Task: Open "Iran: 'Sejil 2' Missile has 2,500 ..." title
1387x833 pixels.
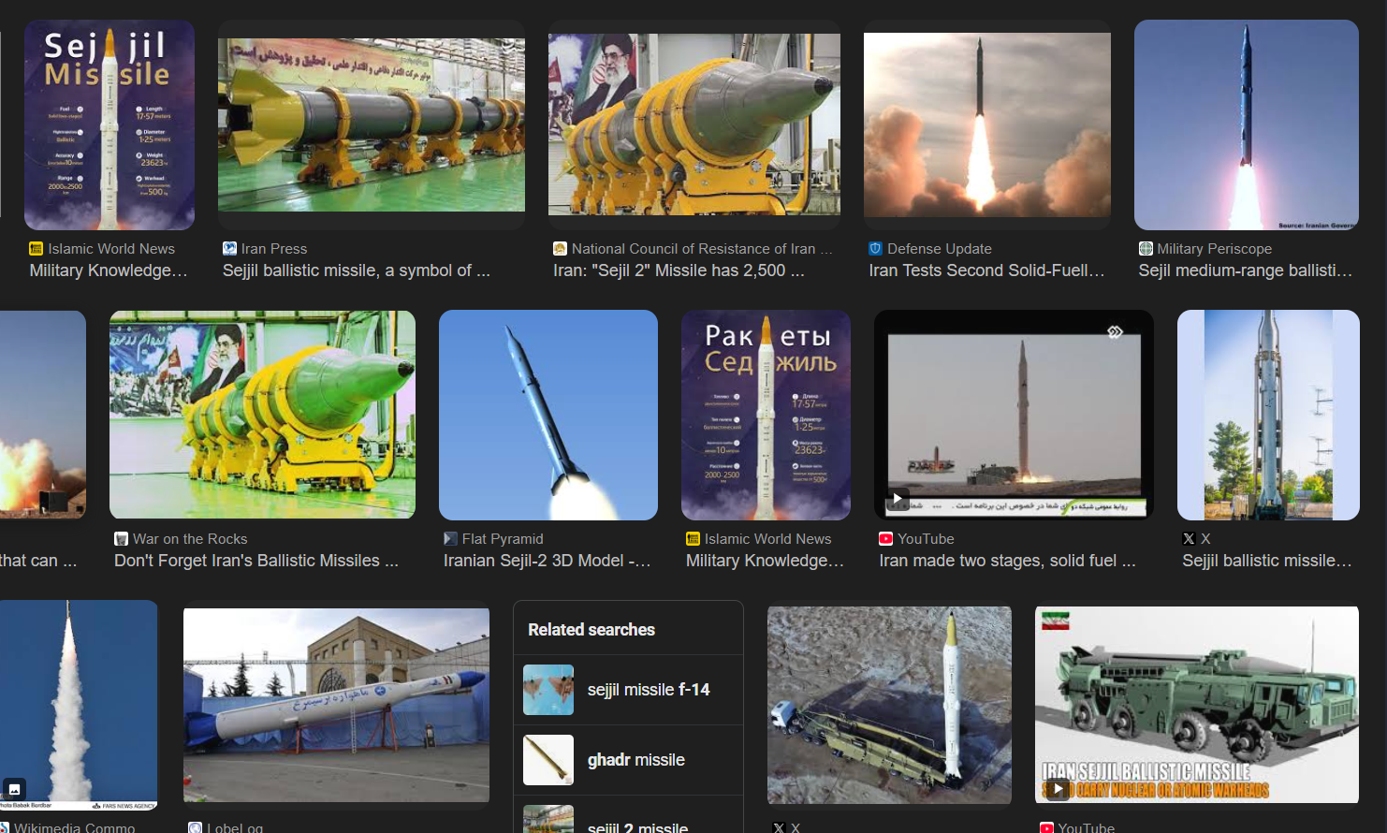Action: 679,270
